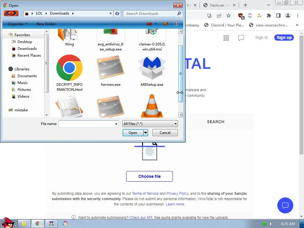
Task: Open the Organize menu
Action: [x=17, y=24]
